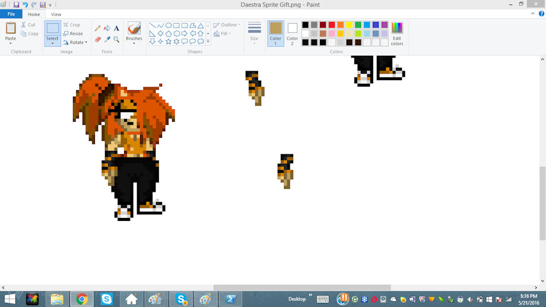The height and width of the screenshot is (307, 546).
Task: Select the Pencil tool
Action: point(97,28)
